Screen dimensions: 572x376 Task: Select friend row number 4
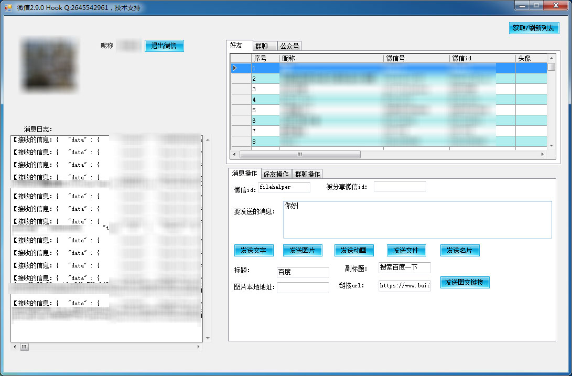coord(389,99)
